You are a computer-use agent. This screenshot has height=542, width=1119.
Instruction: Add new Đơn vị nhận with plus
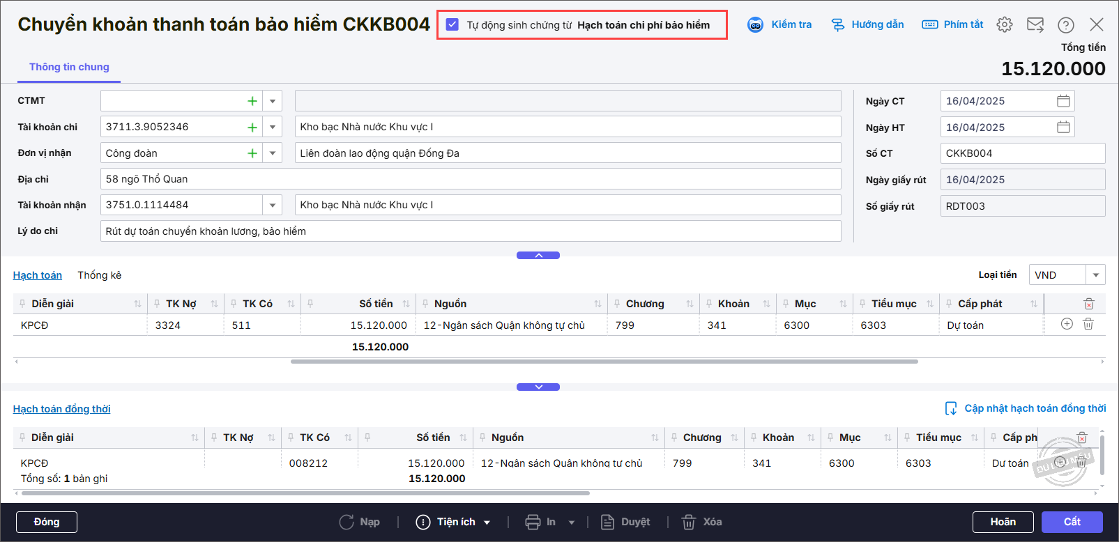[x=252, y=153]
